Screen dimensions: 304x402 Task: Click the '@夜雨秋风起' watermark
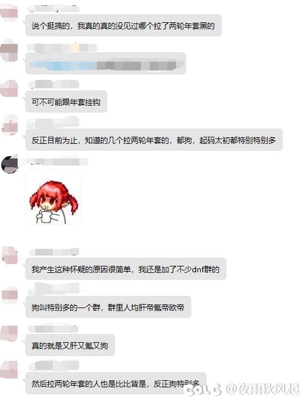(x=263, y=389)
